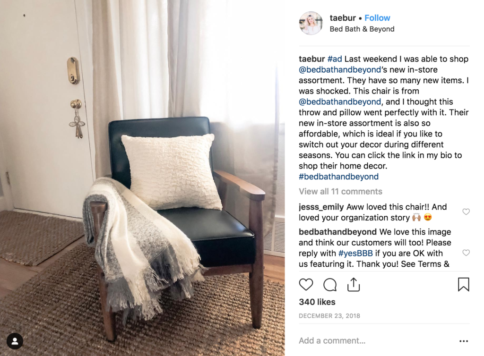
Task: Open the three-dot more options menu
Action: click(x=464, y=341)
